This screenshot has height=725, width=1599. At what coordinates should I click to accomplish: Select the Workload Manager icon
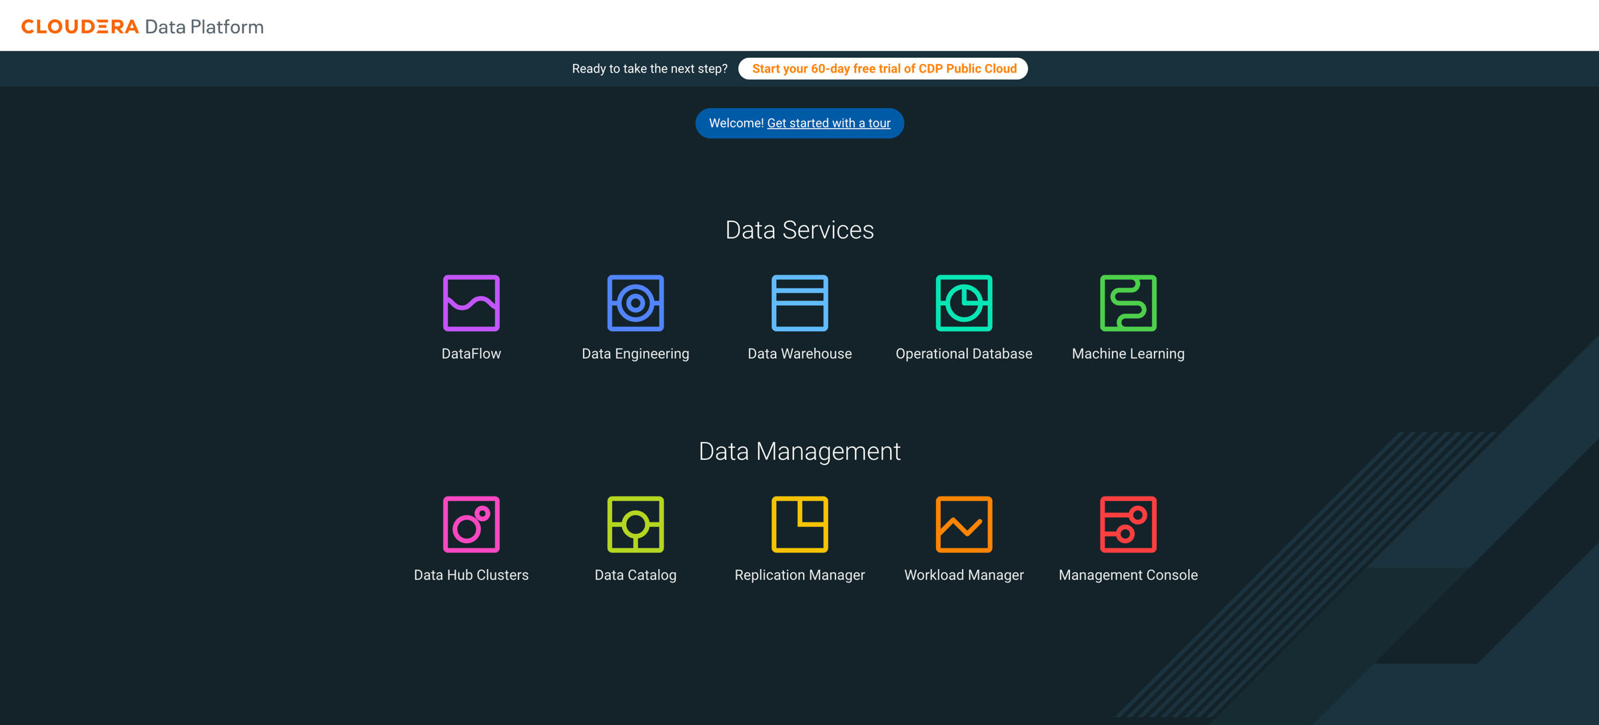point(963,524)
